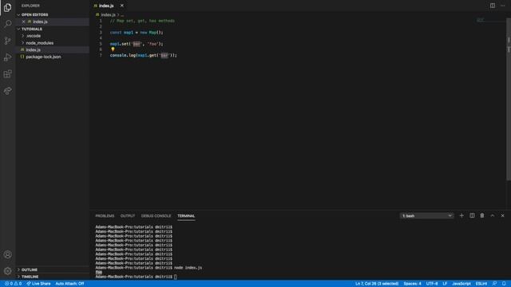
Task: Toggle Auto Attach in the status bar
Action: click(x=69, y=284)
